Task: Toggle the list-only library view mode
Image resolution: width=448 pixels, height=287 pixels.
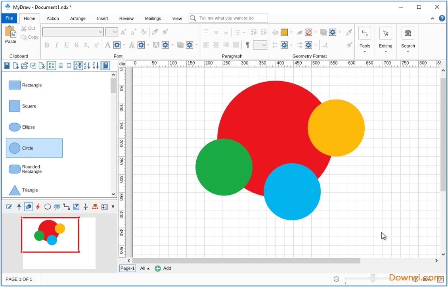Action: click(x=60, y=66)
